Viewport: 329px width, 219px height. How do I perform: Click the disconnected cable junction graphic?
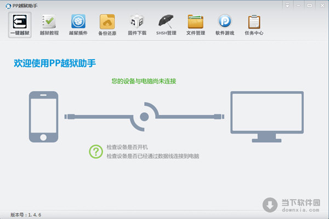click(144, 117)
